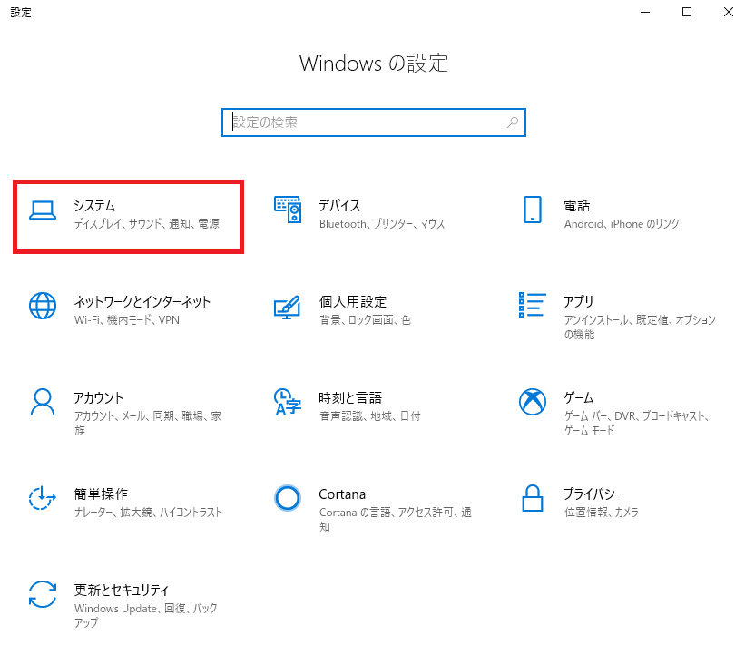Click the text ナレーター、拡大鏡、ハイコントラスト
The width and height of the screenshot is (745, 645).
(x=148, y=513)
